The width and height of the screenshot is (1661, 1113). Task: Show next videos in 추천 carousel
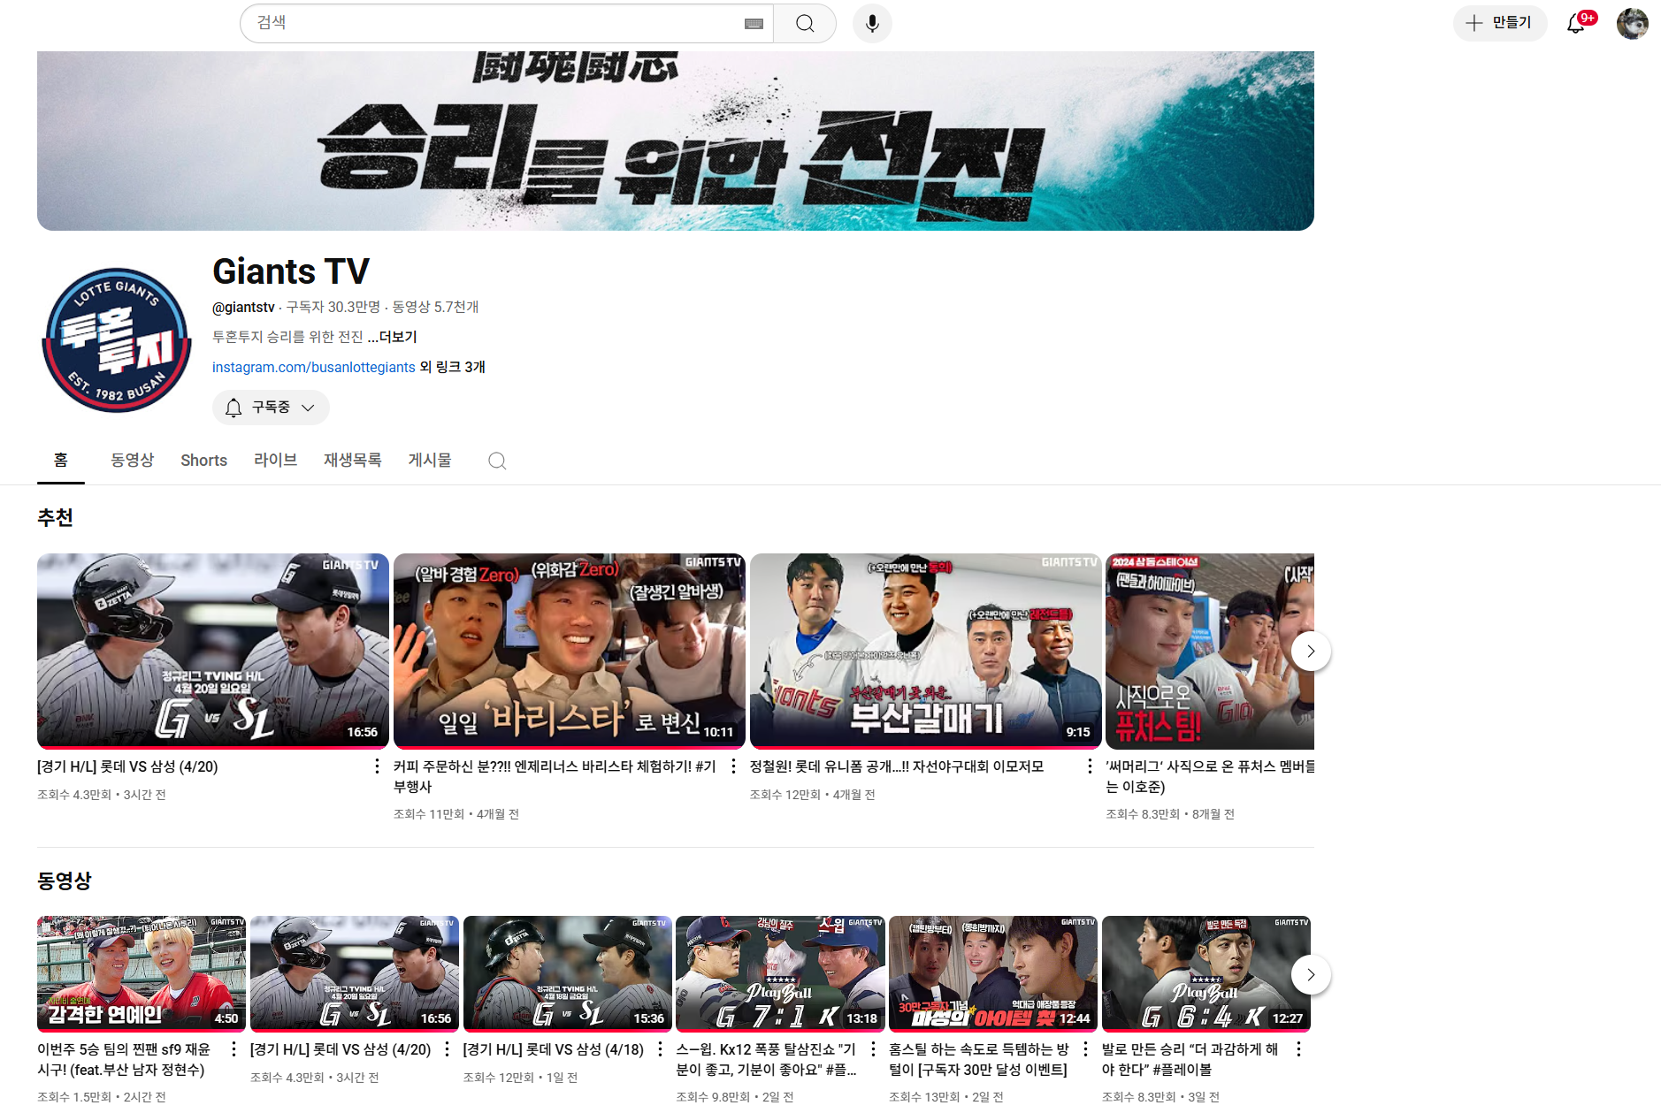1311,652
